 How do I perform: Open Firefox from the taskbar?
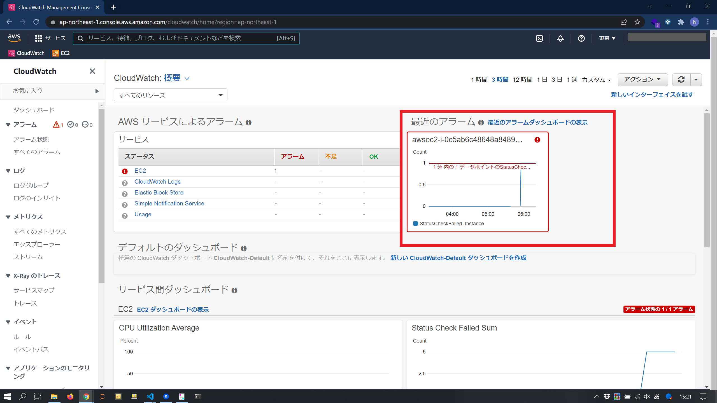click(x=70, y=396)
